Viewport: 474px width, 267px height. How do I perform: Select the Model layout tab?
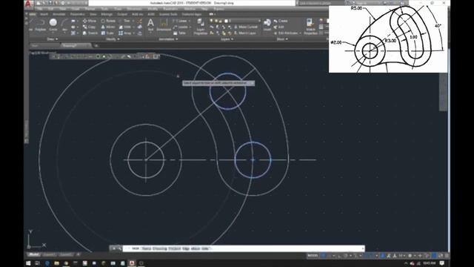33,254
